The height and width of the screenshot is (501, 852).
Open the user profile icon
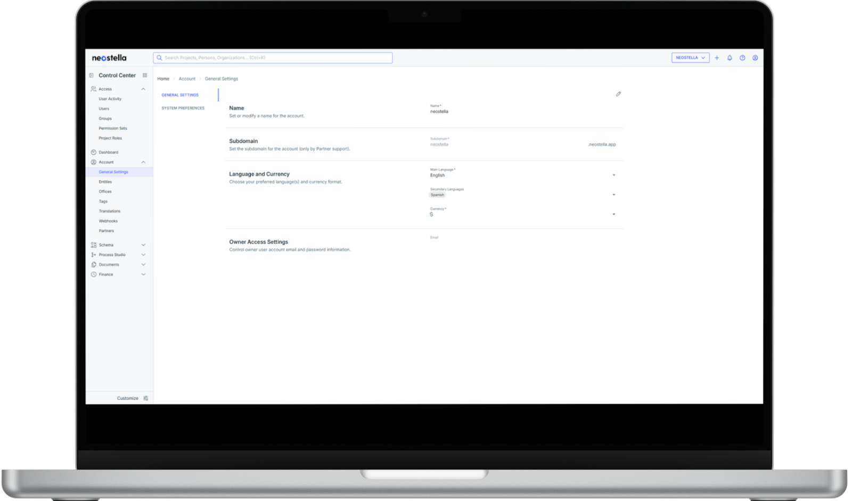tap(755, 58)
